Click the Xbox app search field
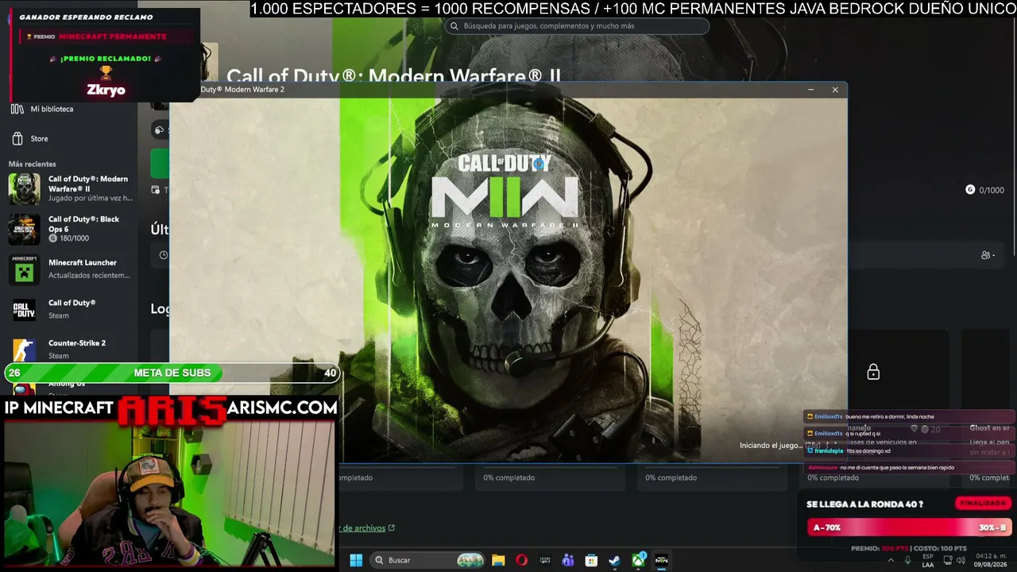The height and width of the screenshot is (572, 1017). coord(576,26)
